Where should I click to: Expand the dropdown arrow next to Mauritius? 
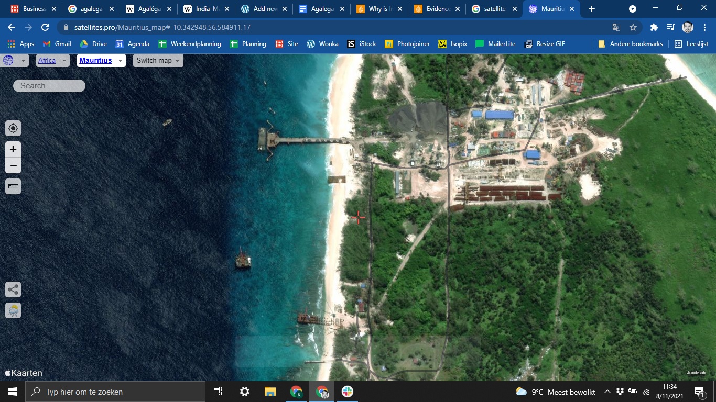tap(121, 60)
